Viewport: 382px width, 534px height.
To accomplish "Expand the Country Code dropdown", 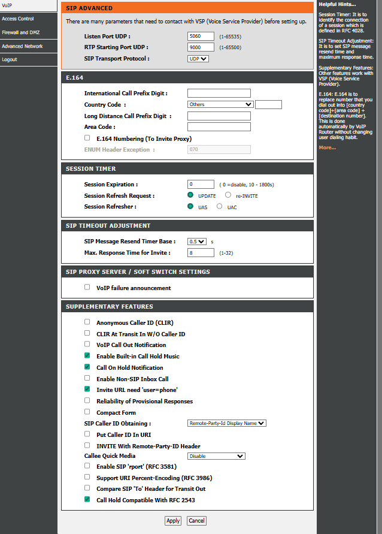I will 220,104.
